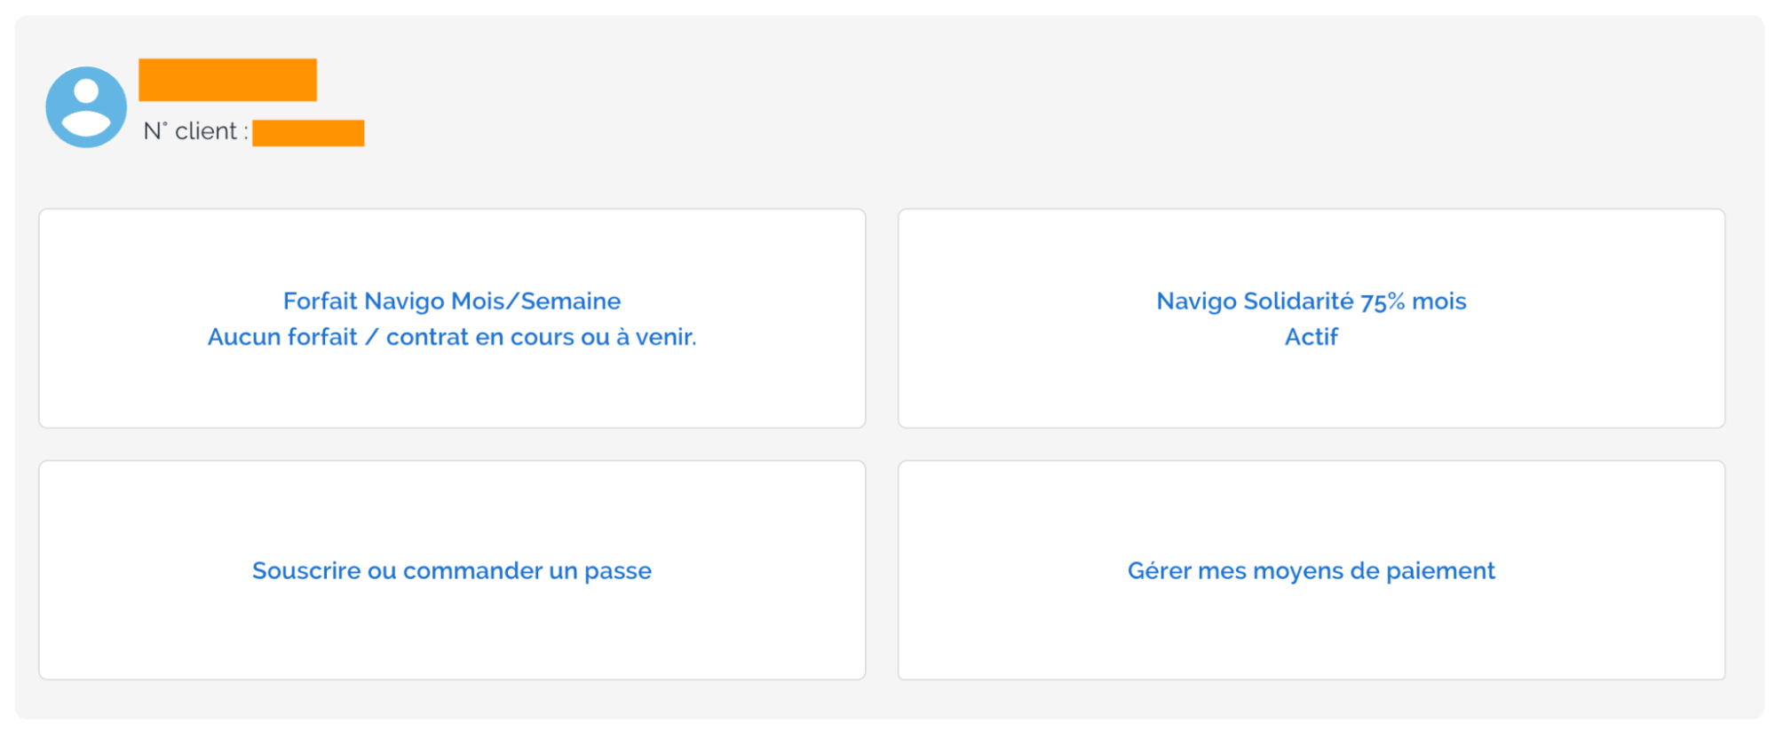Screen dimensions: 1775x729
Task: Click the "Actif" status text
Action: pos(1311,337)
